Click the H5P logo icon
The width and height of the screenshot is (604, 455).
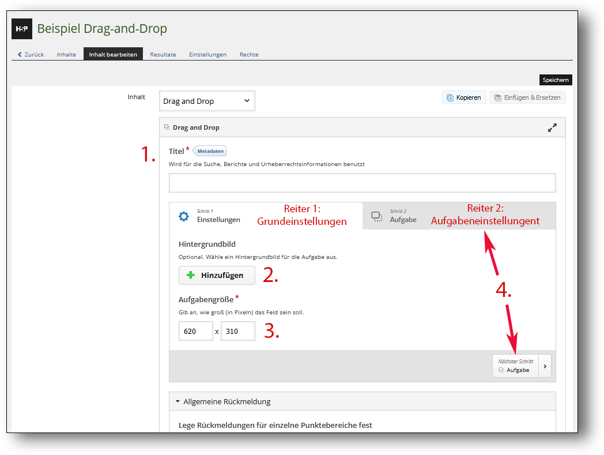(x=22, y=29)
